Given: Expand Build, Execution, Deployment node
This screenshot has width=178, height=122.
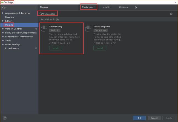Looking at the screenshot, I should (3, 32).
